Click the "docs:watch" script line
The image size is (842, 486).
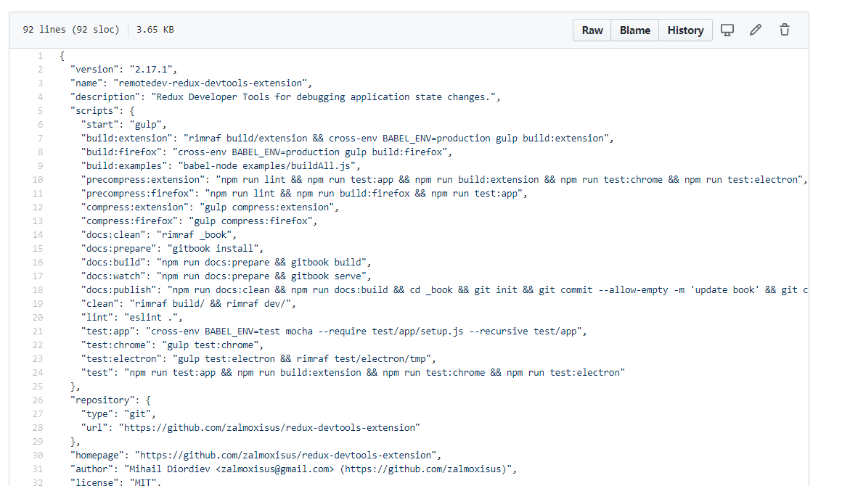click(x=226, y=276)
